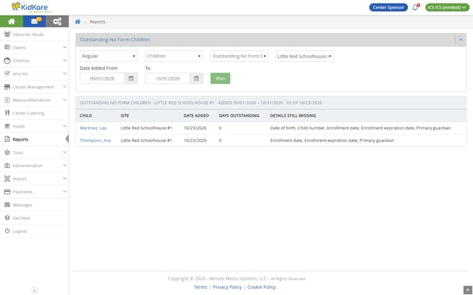Open the Outstanding No Form report dropdown

[239, 56]
